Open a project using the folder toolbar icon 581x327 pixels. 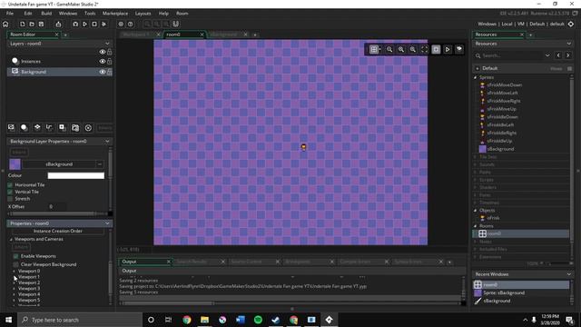(x=32, y=25)
